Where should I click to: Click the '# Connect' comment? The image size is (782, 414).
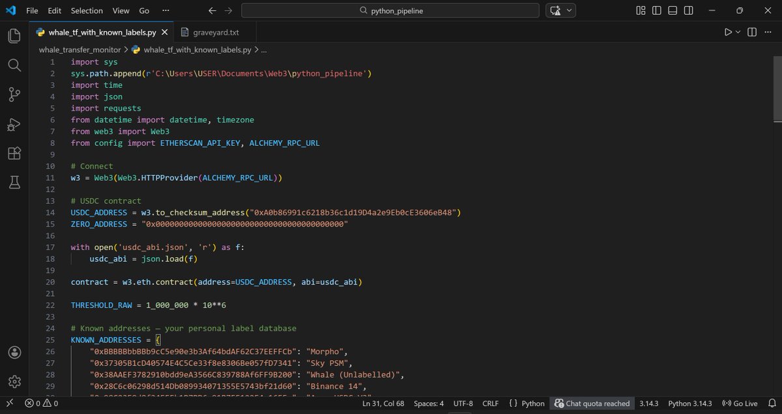click(x=92, y=166)
